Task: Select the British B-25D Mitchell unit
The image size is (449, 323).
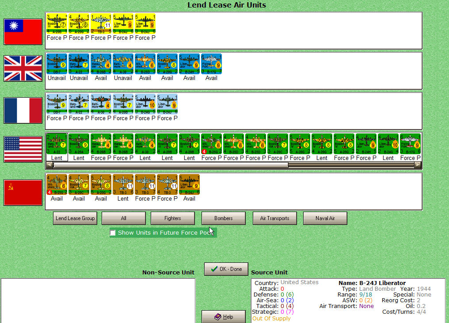Action: 145,64
